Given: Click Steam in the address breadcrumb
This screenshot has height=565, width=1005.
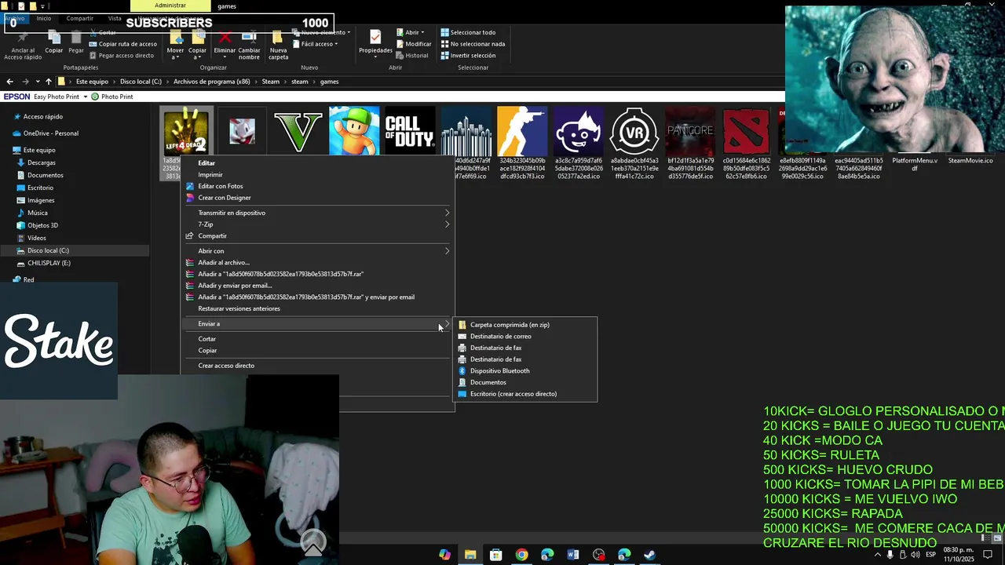Looking at the screenshot, I should point(270,82).
